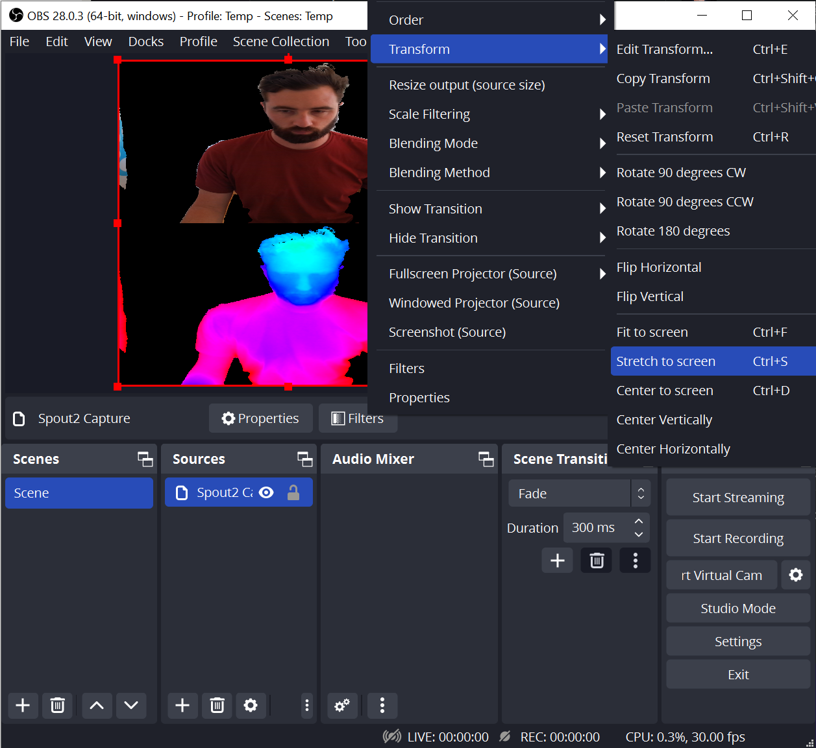This screenshot has width=816, height=748.
Task: Hide the Spout2 Capture source visibility eye
Action: (x=266, y=492)
